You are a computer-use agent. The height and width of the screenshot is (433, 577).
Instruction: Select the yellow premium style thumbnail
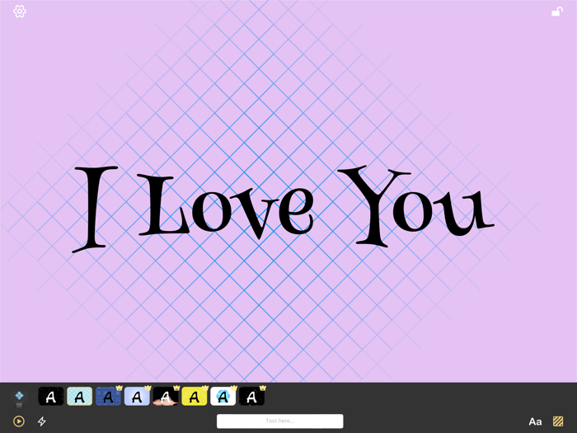195,397
